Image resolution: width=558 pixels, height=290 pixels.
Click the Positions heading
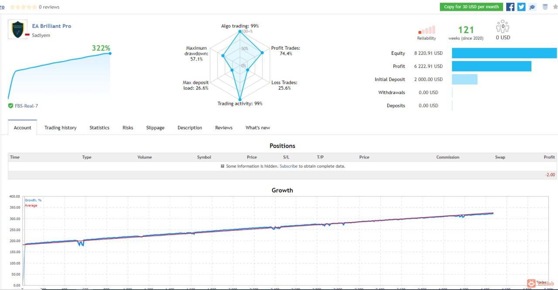tap(282, 146)
